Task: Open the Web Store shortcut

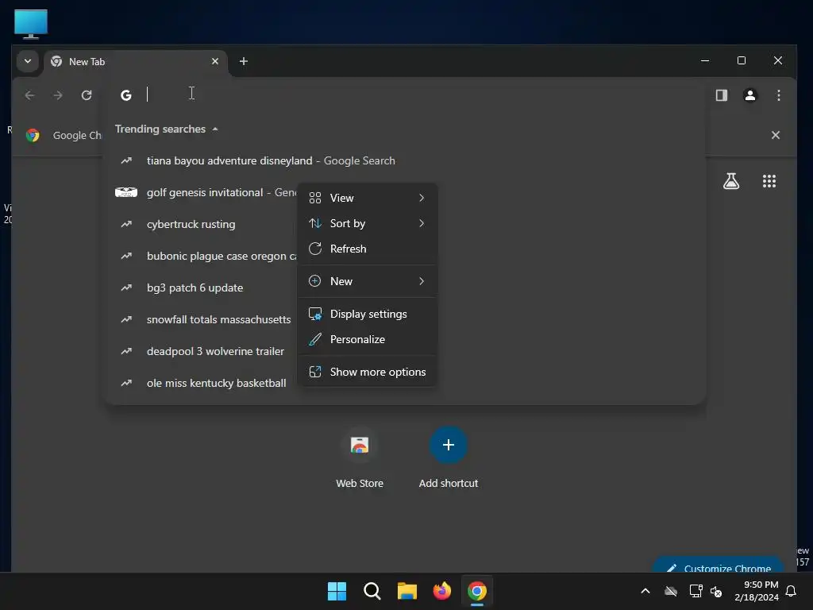Action: [360, 457]
